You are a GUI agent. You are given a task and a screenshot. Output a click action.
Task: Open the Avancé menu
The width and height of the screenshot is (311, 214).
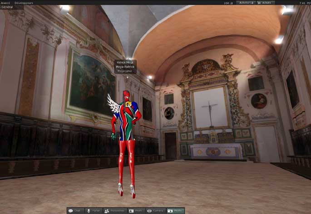(x=6, y=3)
